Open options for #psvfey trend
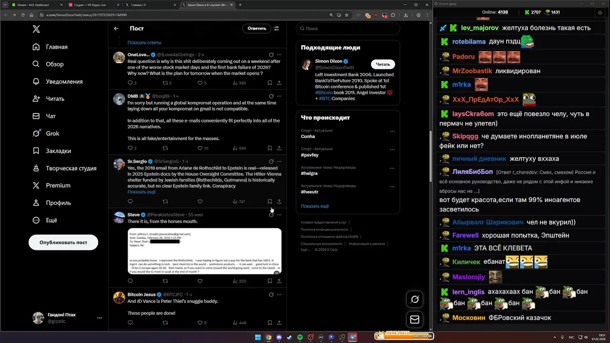 [x=392, y=150]
